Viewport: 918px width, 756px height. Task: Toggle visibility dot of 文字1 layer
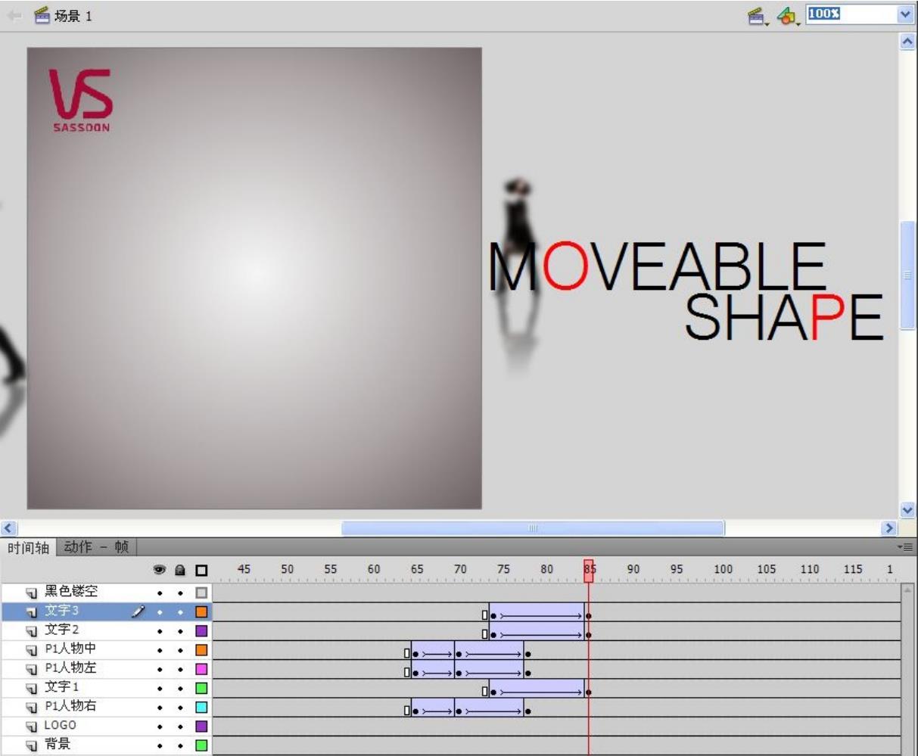pyautogui.click(x=160, y=689)
